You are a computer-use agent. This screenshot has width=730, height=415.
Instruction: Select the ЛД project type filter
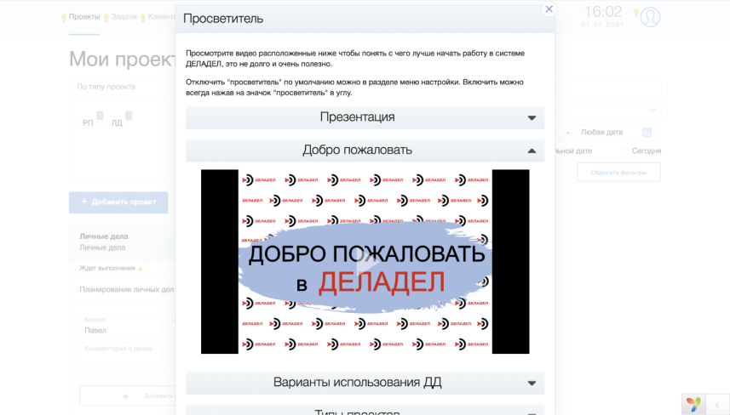[x=117, y=122]
